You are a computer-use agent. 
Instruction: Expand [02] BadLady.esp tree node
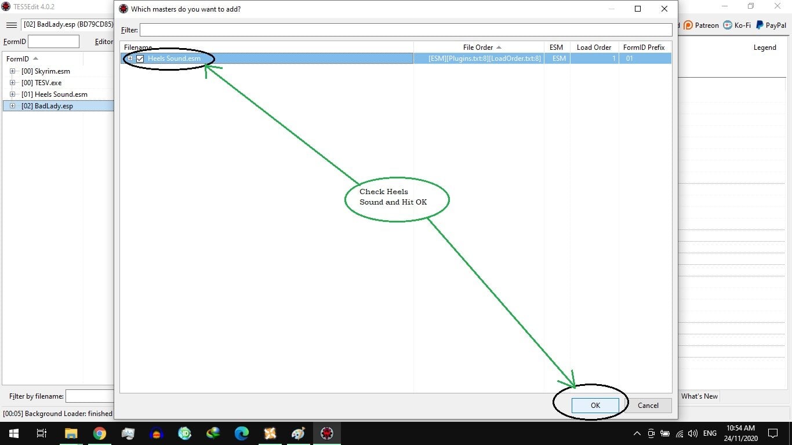12,106
